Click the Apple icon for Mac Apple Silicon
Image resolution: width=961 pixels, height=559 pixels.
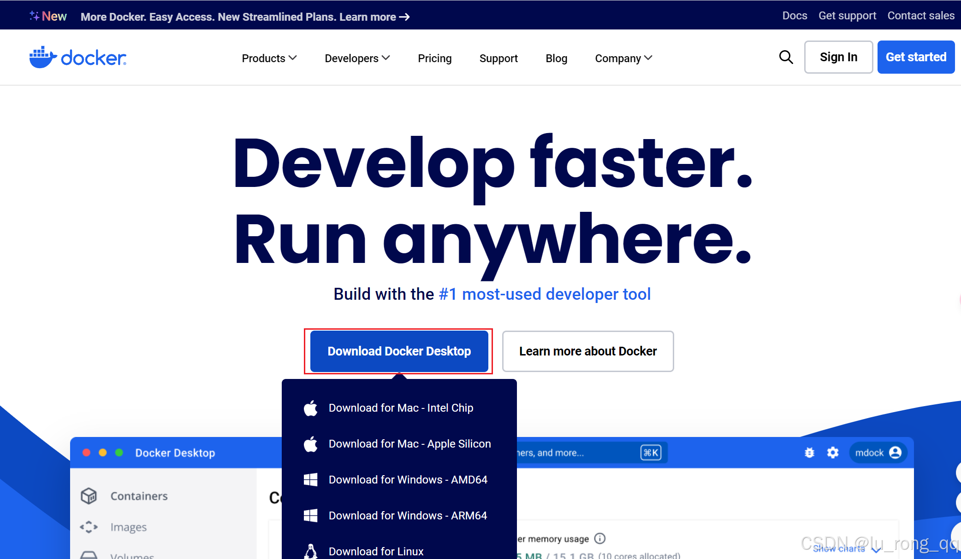pyautogui.click(x=311, y=444)
